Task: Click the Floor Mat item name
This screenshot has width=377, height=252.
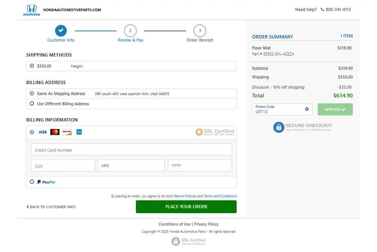Action: click(262, 48)
